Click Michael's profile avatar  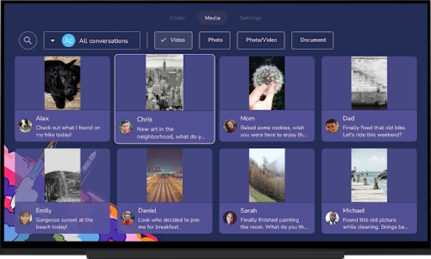(332, 218)
